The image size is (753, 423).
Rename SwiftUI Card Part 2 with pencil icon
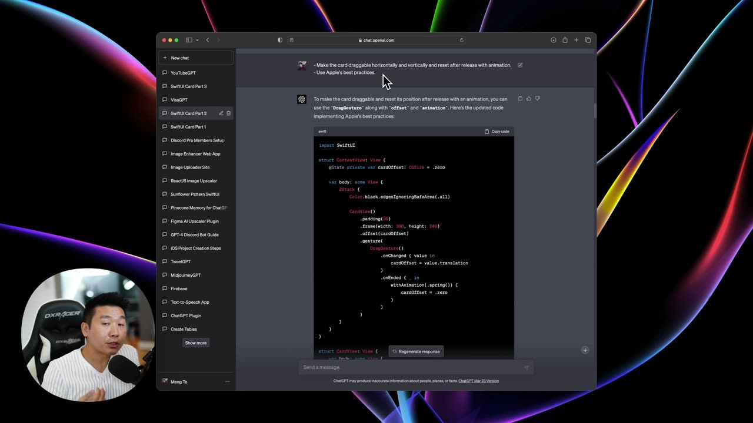tap(221, 113)
